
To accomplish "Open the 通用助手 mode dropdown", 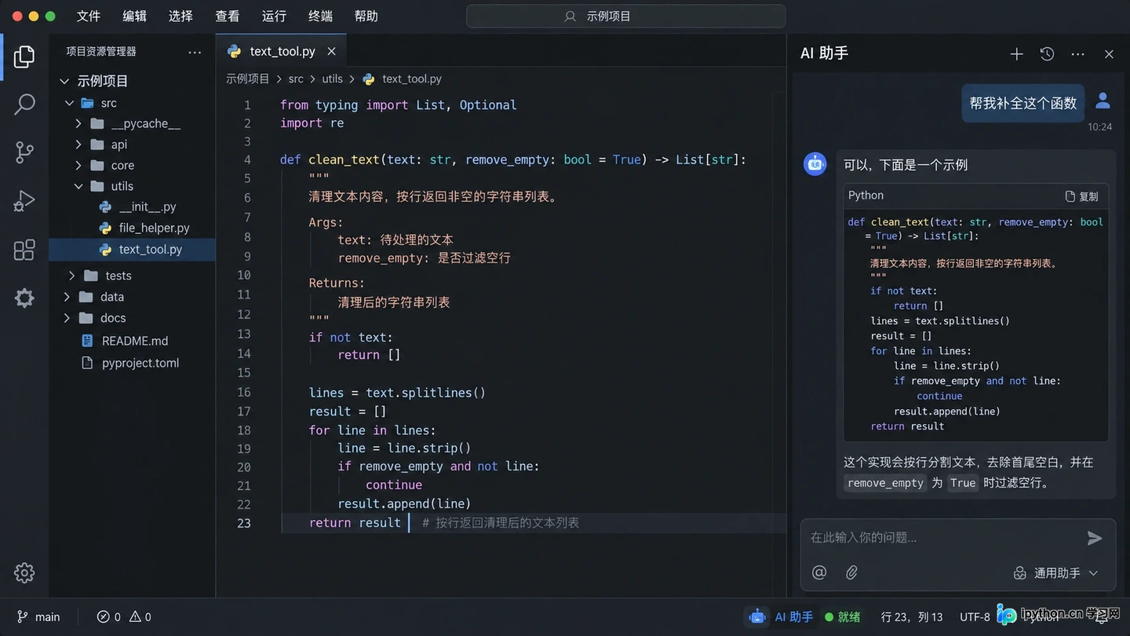I will (1057, 573).
